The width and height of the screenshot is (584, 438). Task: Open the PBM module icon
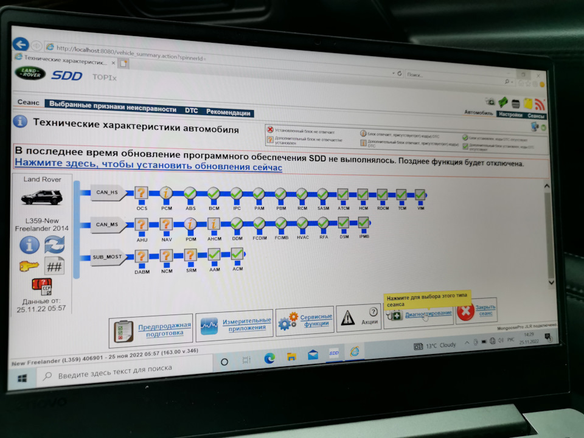[280, 194]
